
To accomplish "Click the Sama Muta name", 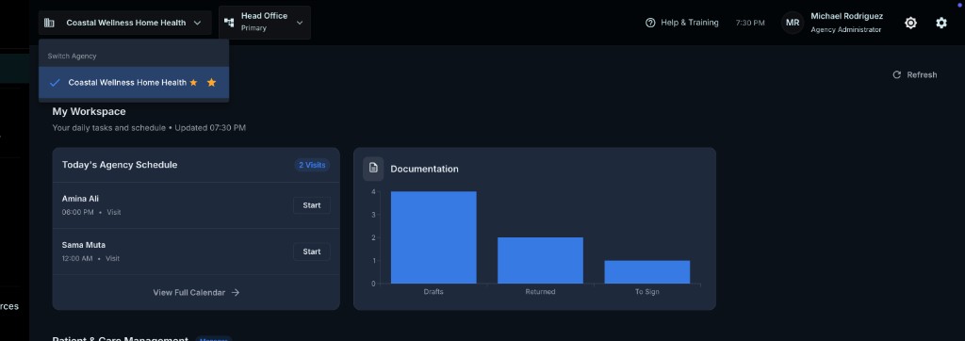I will coord(84,245).
